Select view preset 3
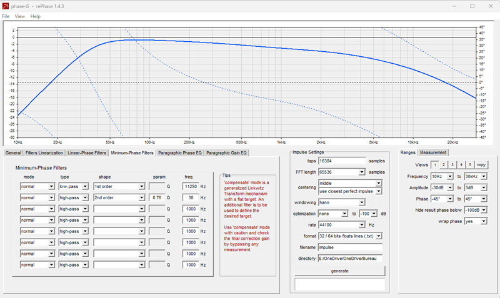 (x=452, y=165)
